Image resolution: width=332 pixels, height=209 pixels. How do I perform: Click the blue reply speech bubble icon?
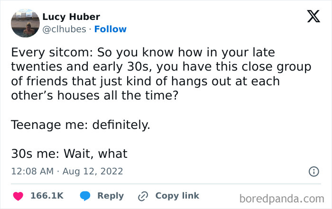[x=85, y=196]
